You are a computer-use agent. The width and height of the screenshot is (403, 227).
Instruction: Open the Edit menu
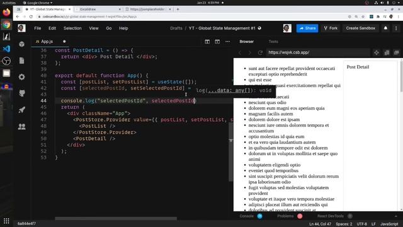52,28
